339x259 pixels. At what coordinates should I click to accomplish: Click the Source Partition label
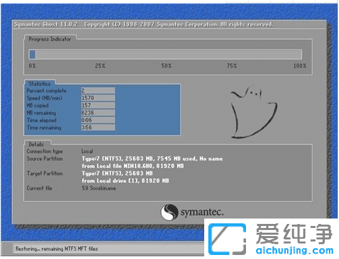44,159
